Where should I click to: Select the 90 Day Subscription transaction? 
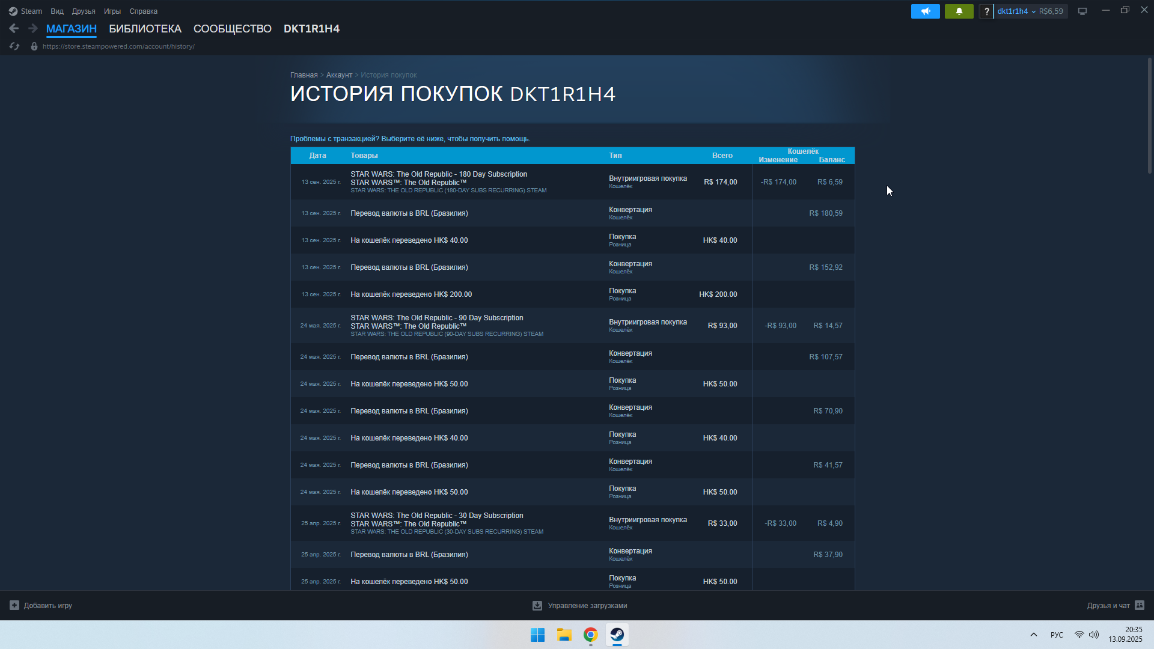[572, 326]
